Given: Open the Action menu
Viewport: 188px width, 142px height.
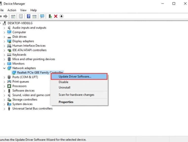Looking at the screenshot, I should click(x=12, y=10).
